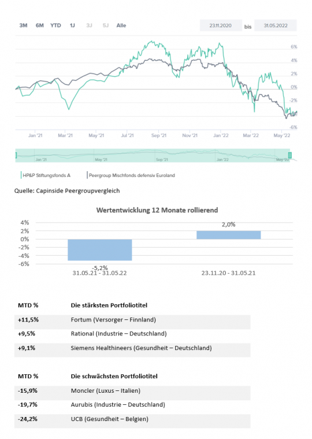Image resolution: width=312 pixels, height=439 pixels.
Task: Open start date field 23.11.2020
Action: click(x=221, y=25)
